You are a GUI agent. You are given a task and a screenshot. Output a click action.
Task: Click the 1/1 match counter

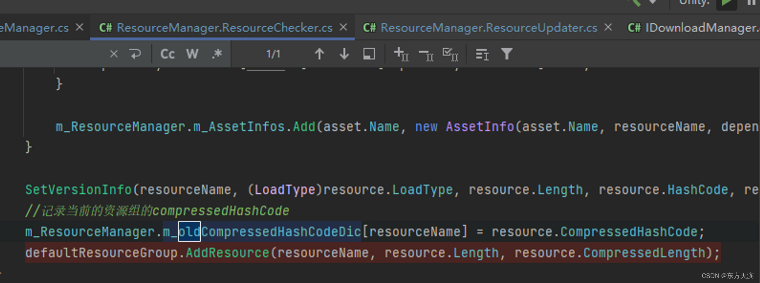point(273,54)
